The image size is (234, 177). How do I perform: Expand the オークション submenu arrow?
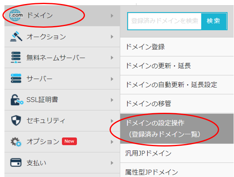coord(112,37)
